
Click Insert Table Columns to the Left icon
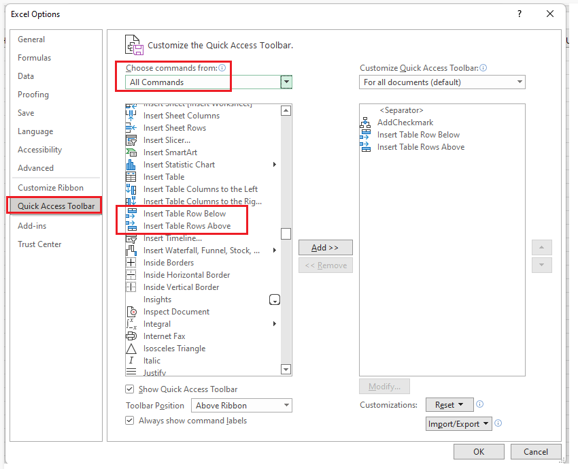tap(131, 189)
